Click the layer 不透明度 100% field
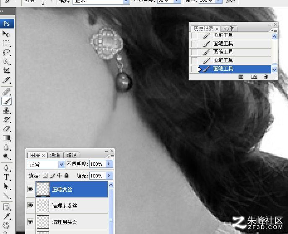Image resolution: width=288 pixels, height=234 pixels. coord(98,164)
